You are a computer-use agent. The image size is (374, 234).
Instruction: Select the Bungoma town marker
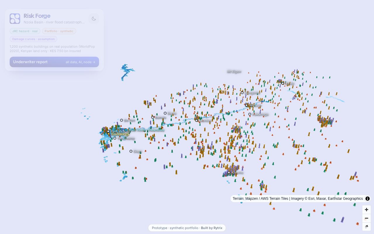(x=242, y=93)
